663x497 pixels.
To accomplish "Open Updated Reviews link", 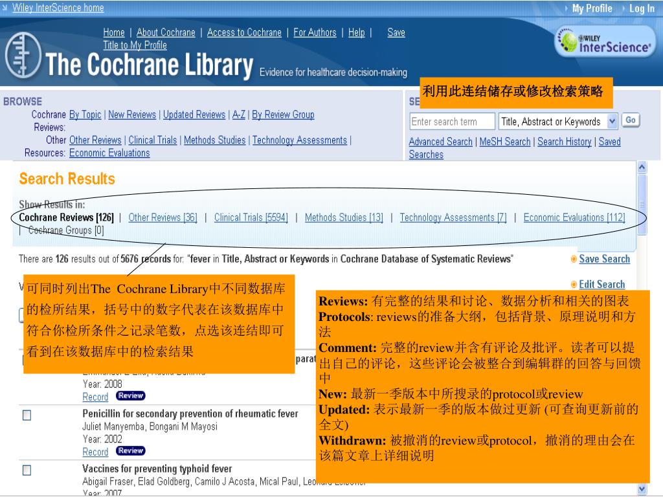I will (194, 115).
